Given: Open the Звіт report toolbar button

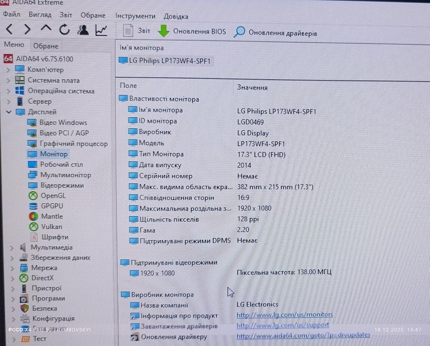Looking at the screenshot, I should pyautogui.click(x=137, y=30).
